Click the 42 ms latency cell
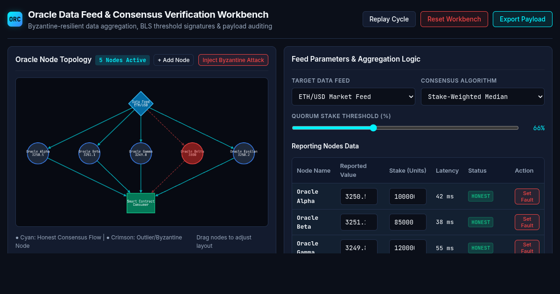The width and height of the screenshot is (560, 294). click(445, 196)
